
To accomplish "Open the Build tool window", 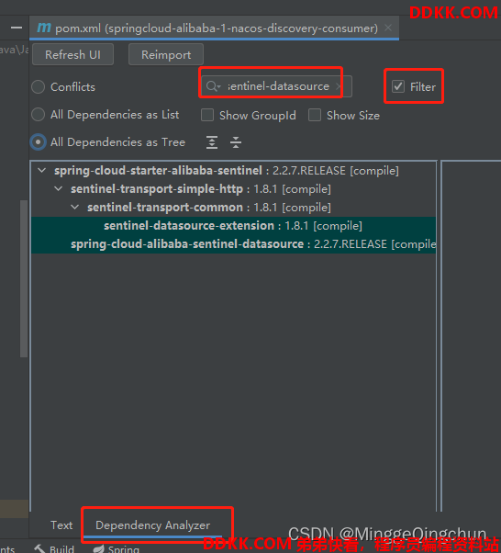I will tap(54, 548).
